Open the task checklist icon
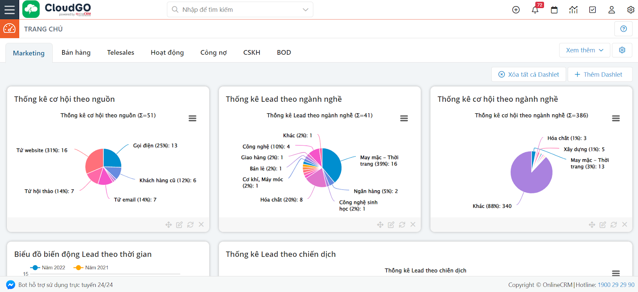 [593, 10]
